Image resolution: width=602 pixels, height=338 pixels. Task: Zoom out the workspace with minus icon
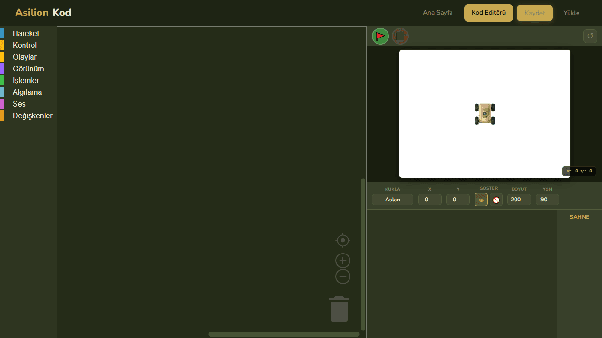(343, 277)
